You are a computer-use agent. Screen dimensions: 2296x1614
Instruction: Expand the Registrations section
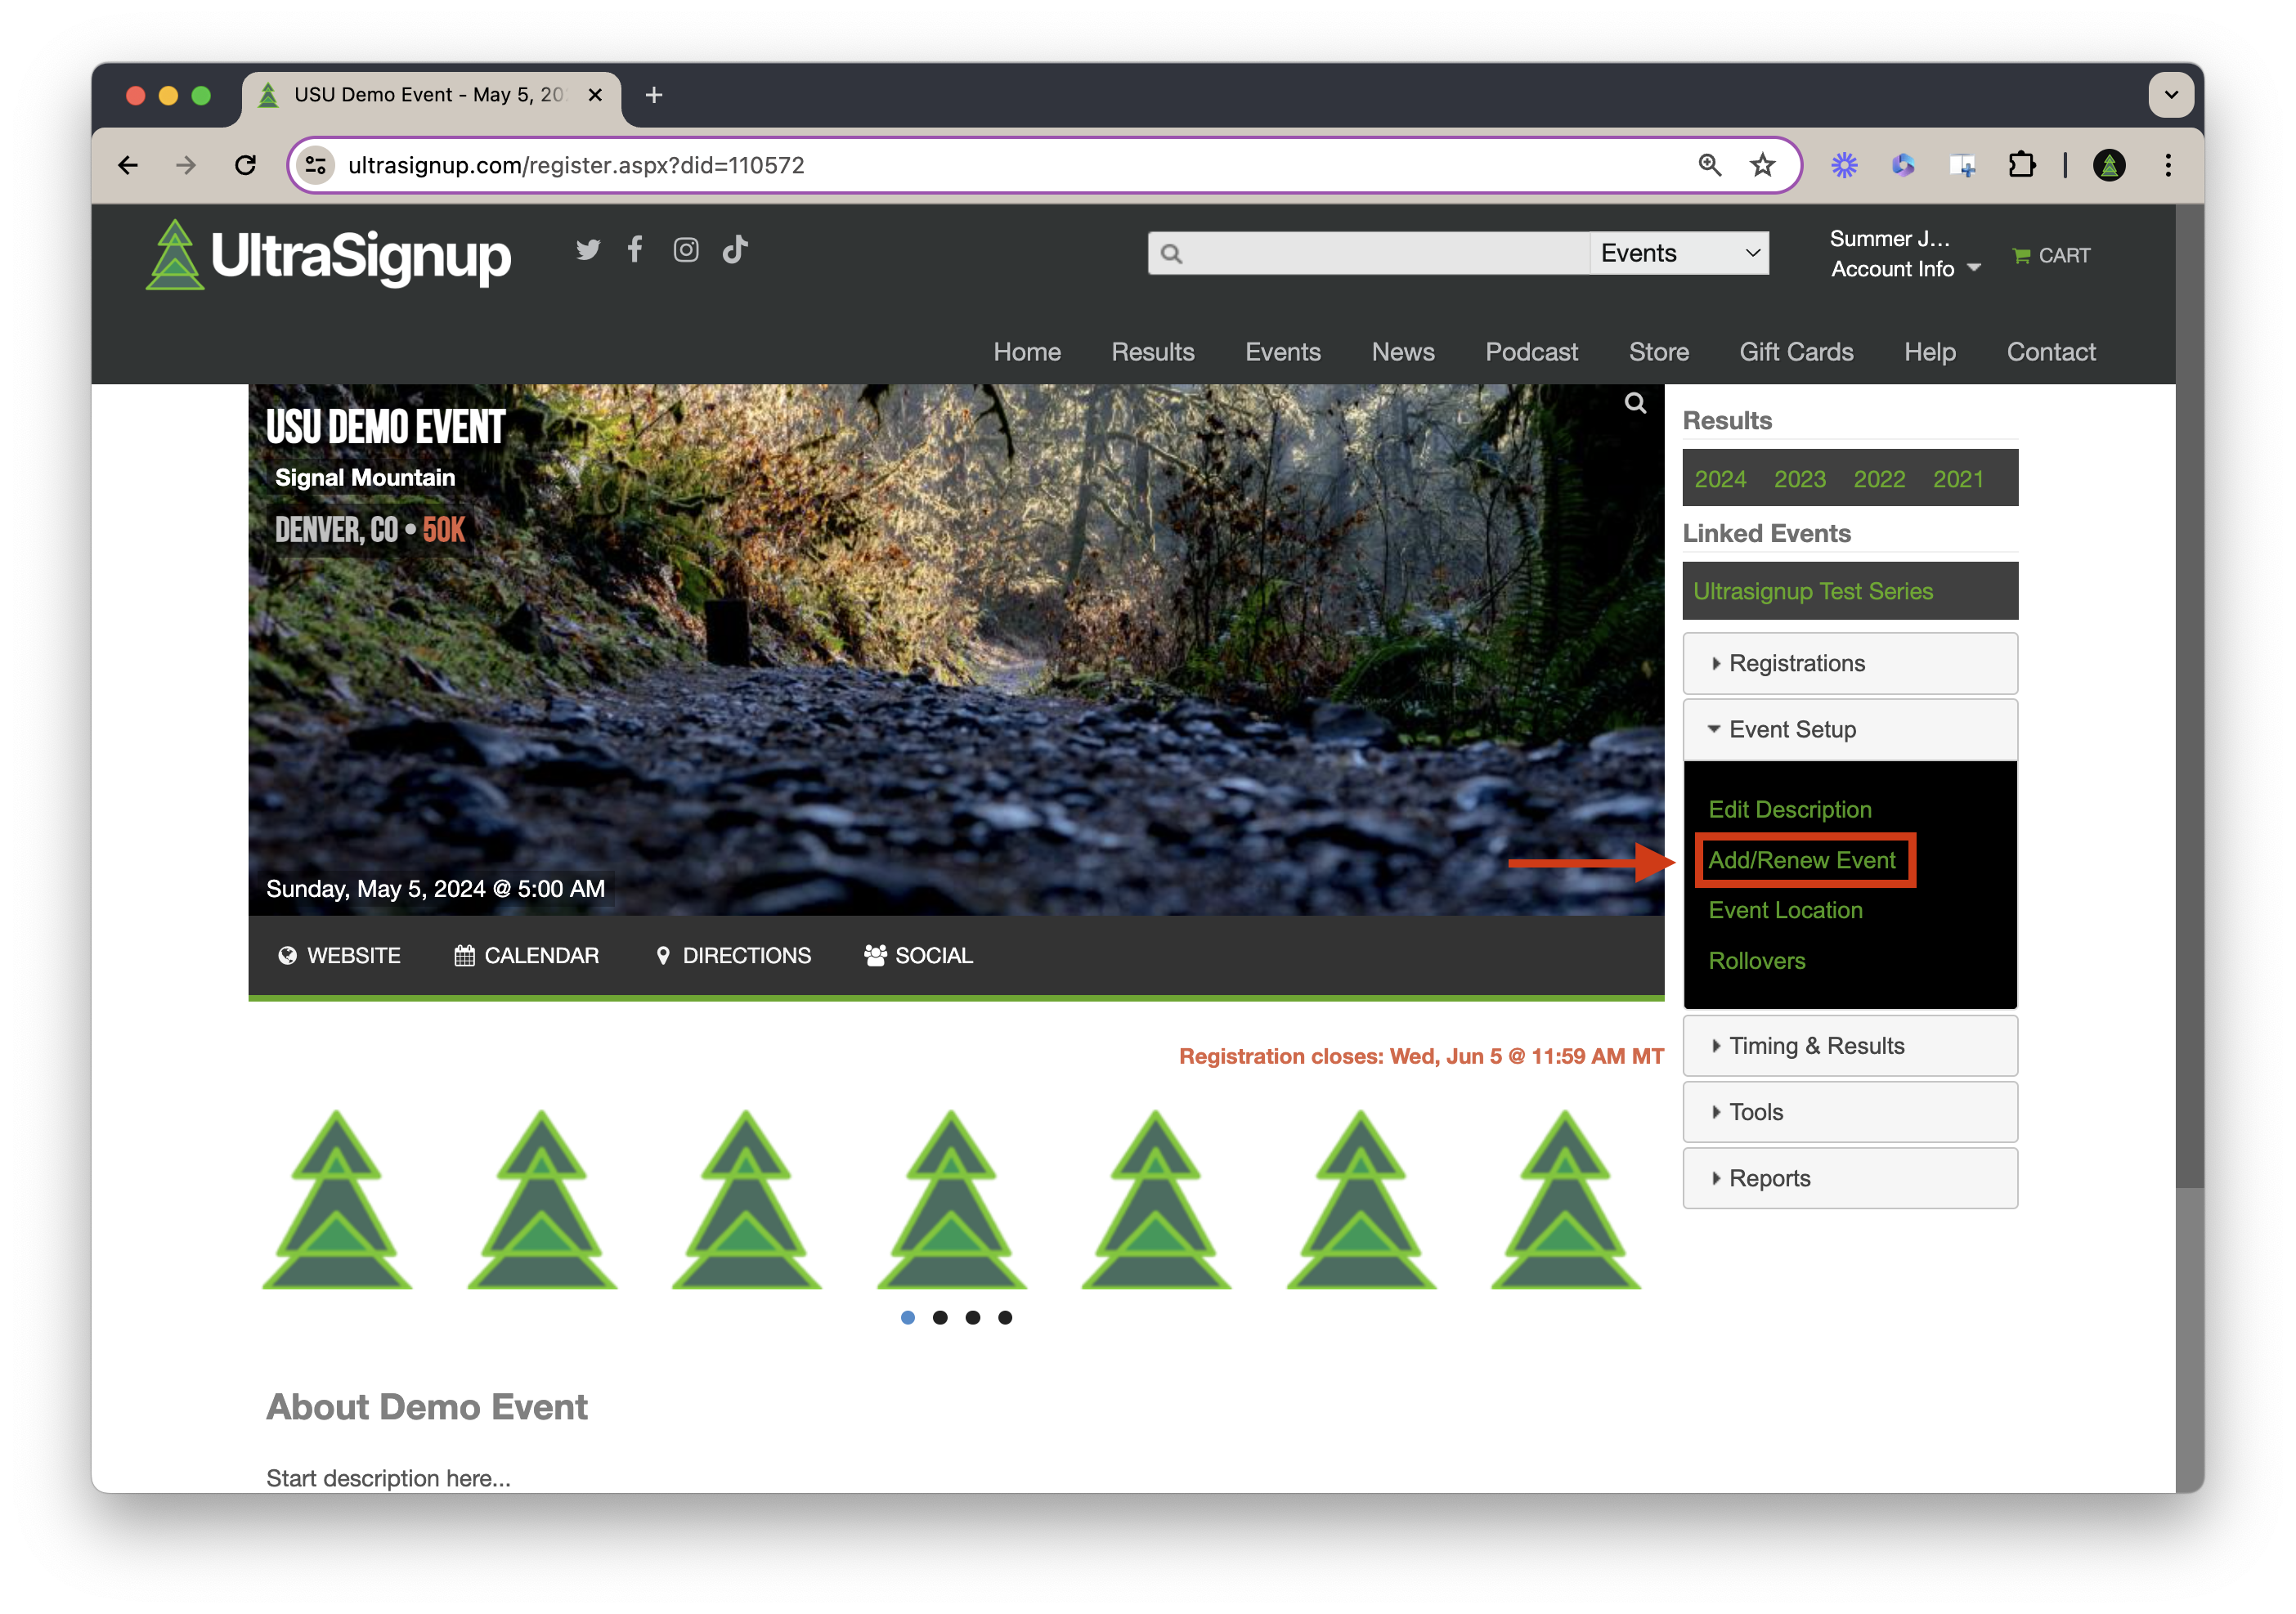click(1850, 663)
